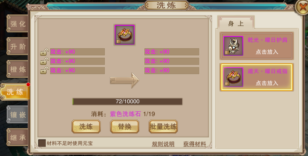308x156 pixels.
Task: Open the 镶嵌 side tab
Action: tap(17, 115)
